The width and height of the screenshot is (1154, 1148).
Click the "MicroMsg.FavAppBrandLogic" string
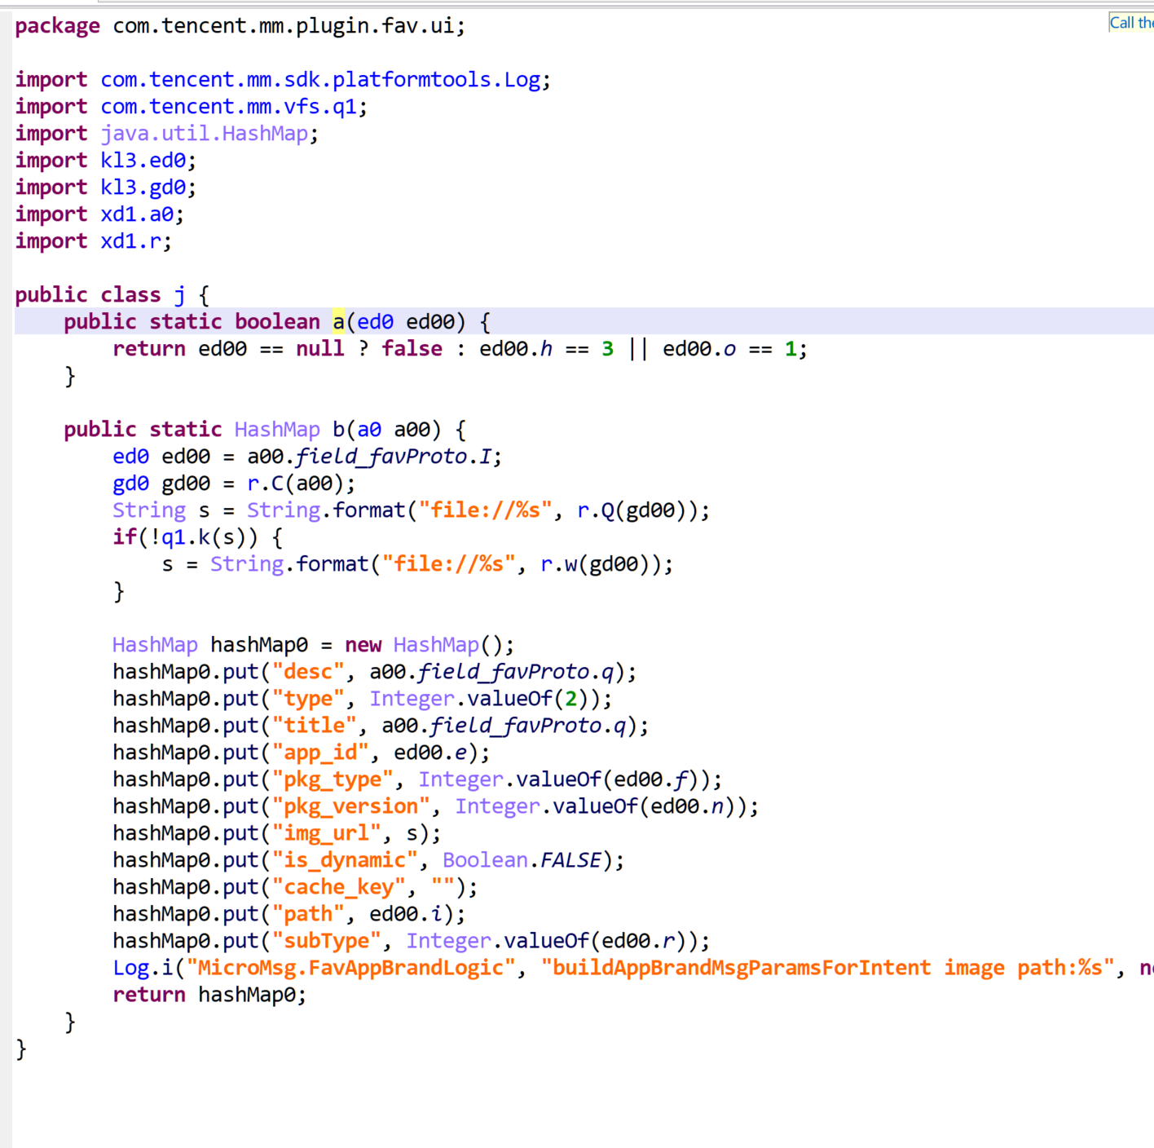click(350, 968)
